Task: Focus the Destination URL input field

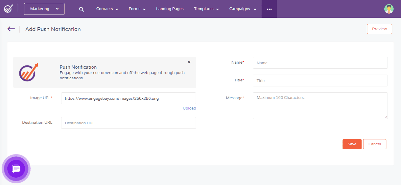Action: pos(128,123)
